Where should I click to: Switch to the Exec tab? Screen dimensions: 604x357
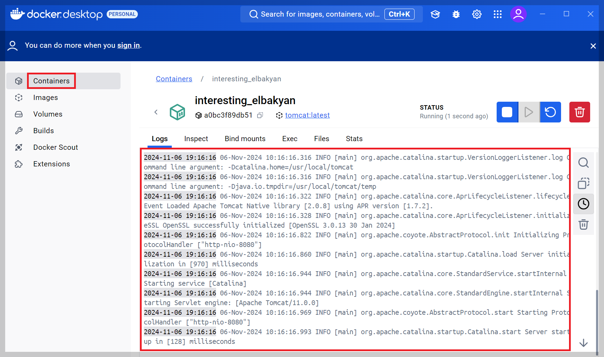(x=290, y=139)
